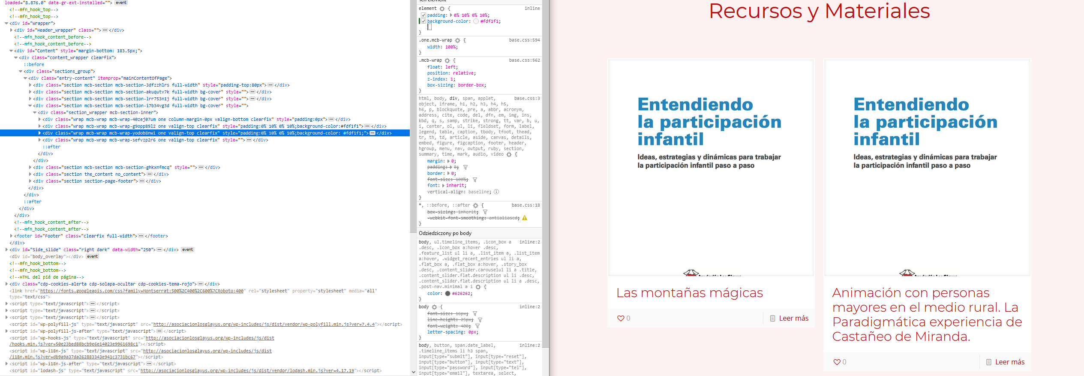1084x376 pixels.
Task: Click the filter icon beside overridden 'box-sizing: inherit'
Action: (485, 212)
